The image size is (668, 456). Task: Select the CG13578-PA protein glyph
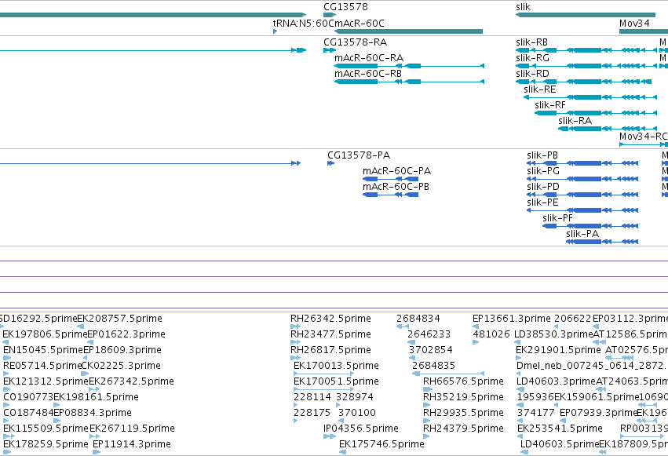[331, 163]
